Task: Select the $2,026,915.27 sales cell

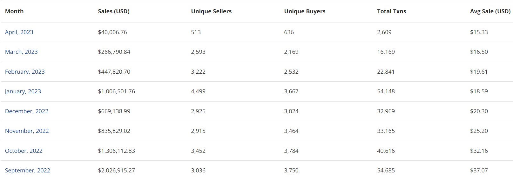Action: point(117,171)
